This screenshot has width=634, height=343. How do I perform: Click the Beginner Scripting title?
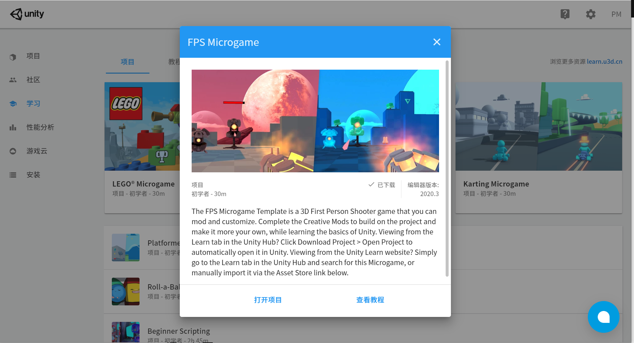pos(179,331)
